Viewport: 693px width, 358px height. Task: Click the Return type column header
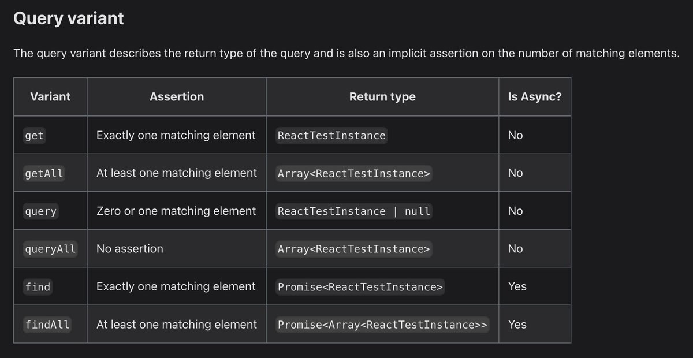(382, 96)
